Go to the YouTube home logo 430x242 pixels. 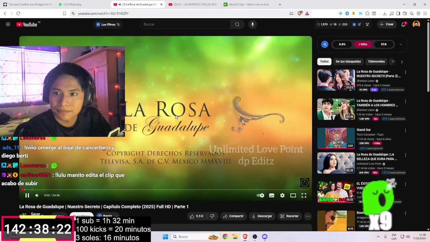coord(27,24)
